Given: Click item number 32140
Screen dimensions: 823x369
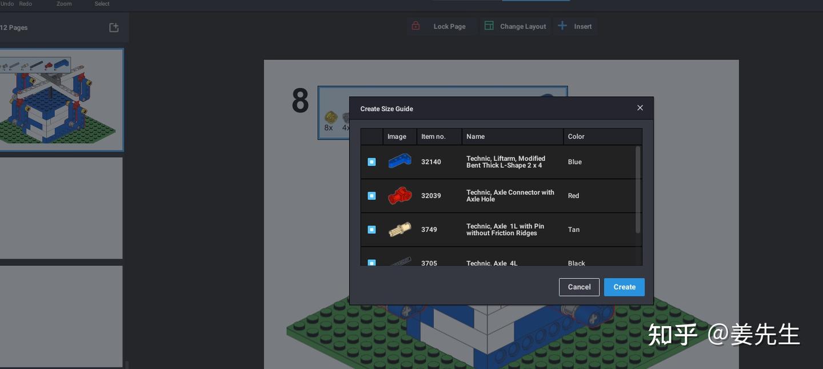Looking at the screenshot, I should [x=431, y=162].
